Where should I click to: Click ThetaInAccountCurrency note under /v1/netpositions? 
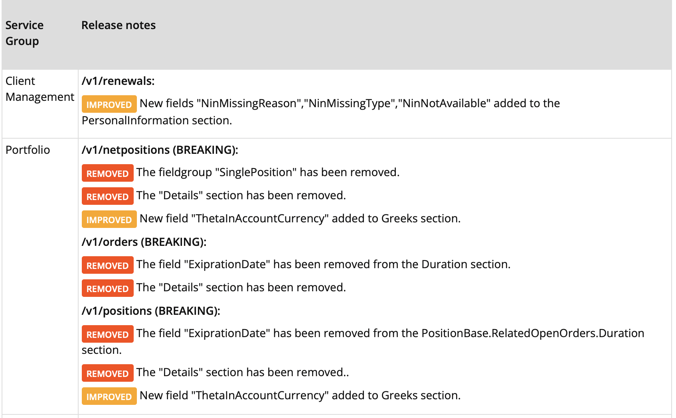(300, 218)
